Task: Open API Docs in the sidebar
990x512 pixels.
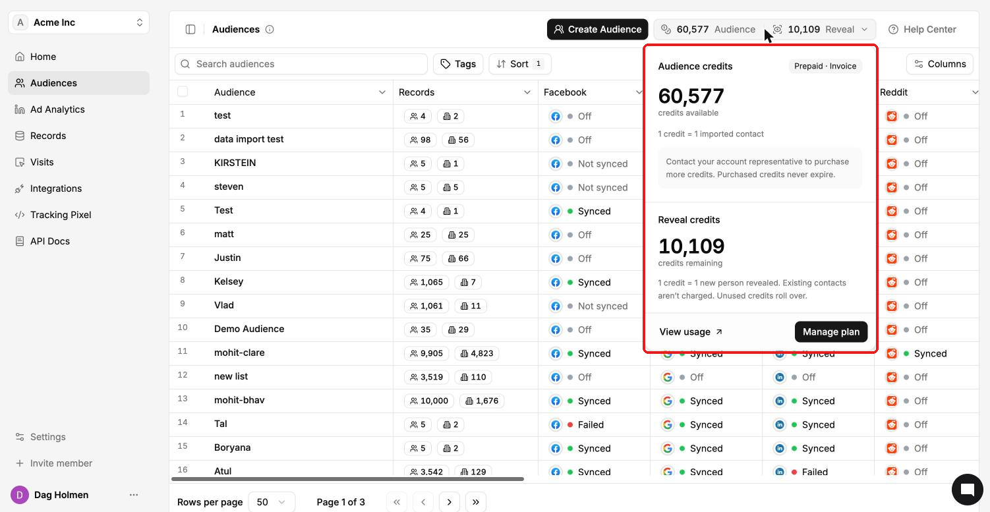Action: [x=79, y=241]
